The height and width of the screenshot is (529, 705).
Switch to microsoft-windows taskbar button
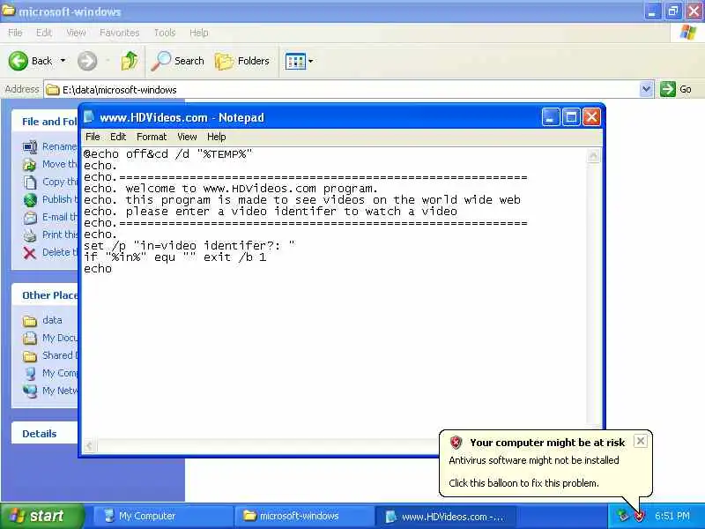(x=304, y=516)
